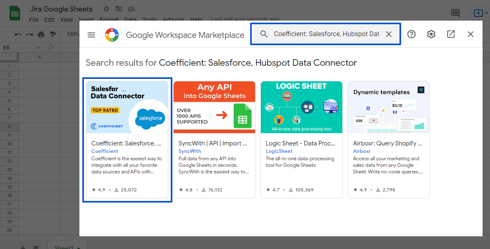Open the Logic Sheet thumbnail
Screen dimensions: 490x249
[x=302, y=107]
